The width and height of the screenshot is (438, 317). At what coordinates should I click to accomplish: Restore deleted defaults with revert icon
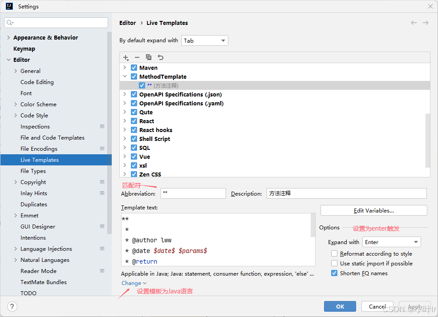point(160,57)
